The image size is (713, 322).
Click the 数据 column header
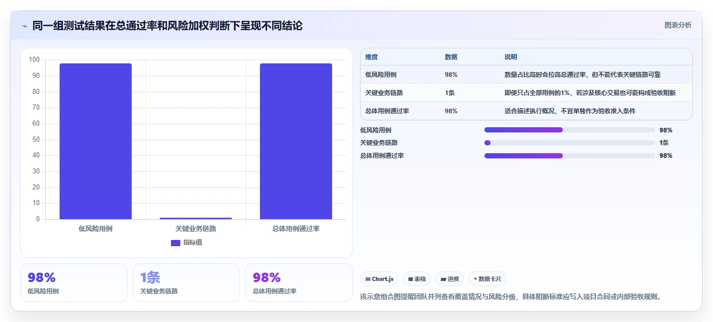451,57
